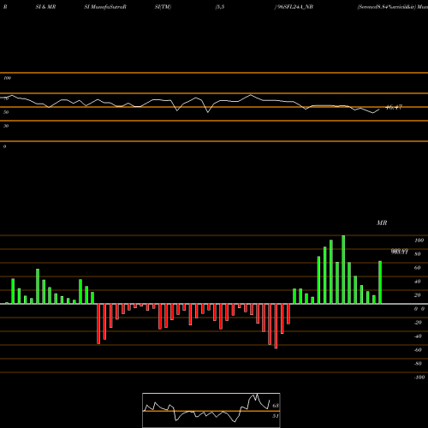
Task: Click the 'SI & MR' header label
Action: [45, 7]
